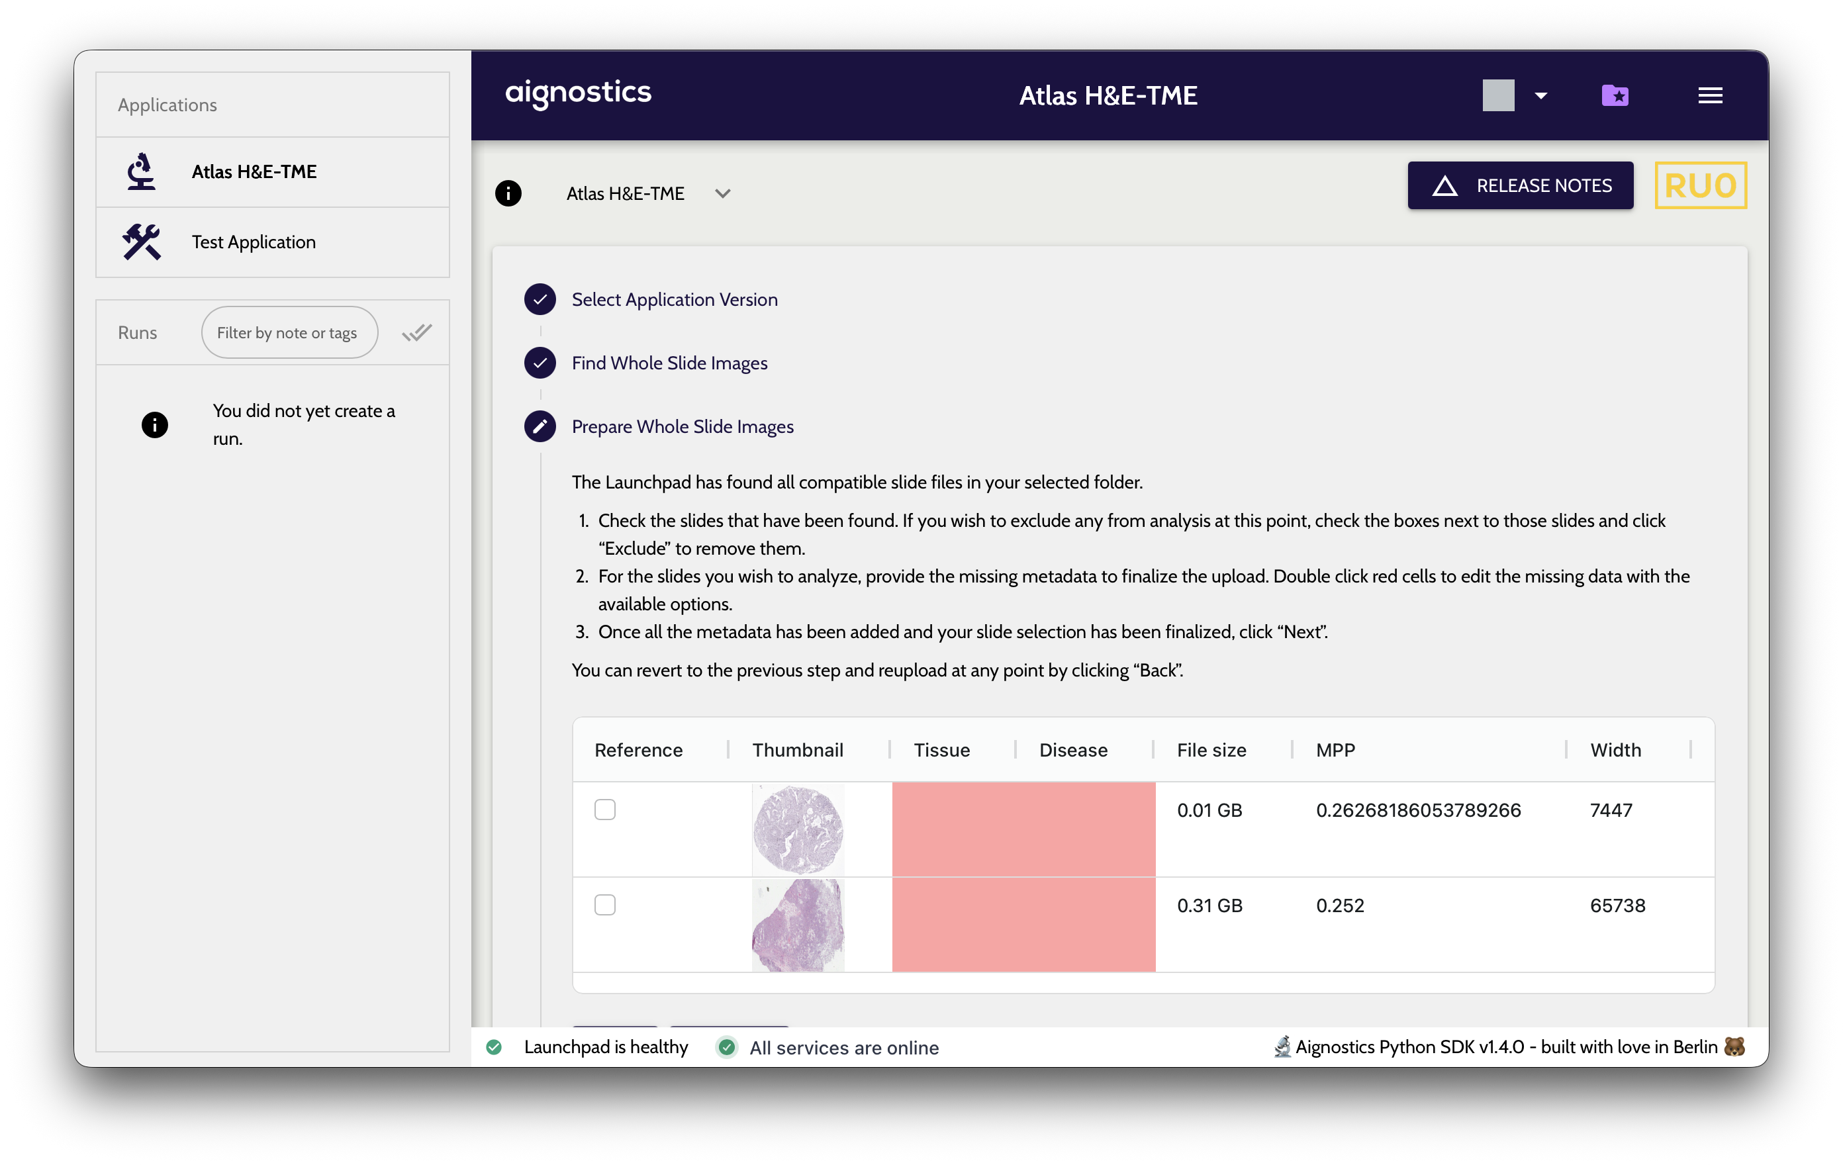Open the RELEASE NOTES button
This screenshot has height=1165, width=1843.
(1520, 185)
